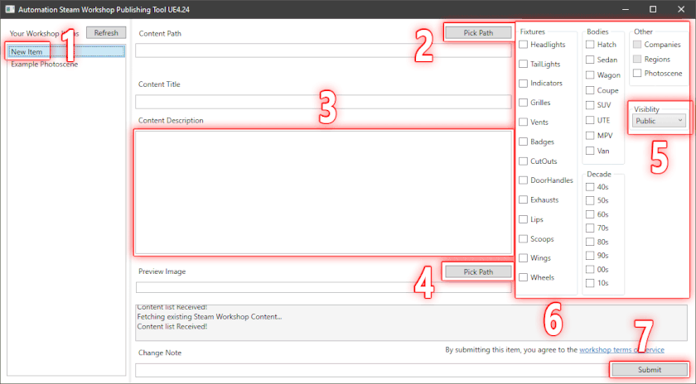Click Pick Path next to Content Path

(x=478, y=33)
